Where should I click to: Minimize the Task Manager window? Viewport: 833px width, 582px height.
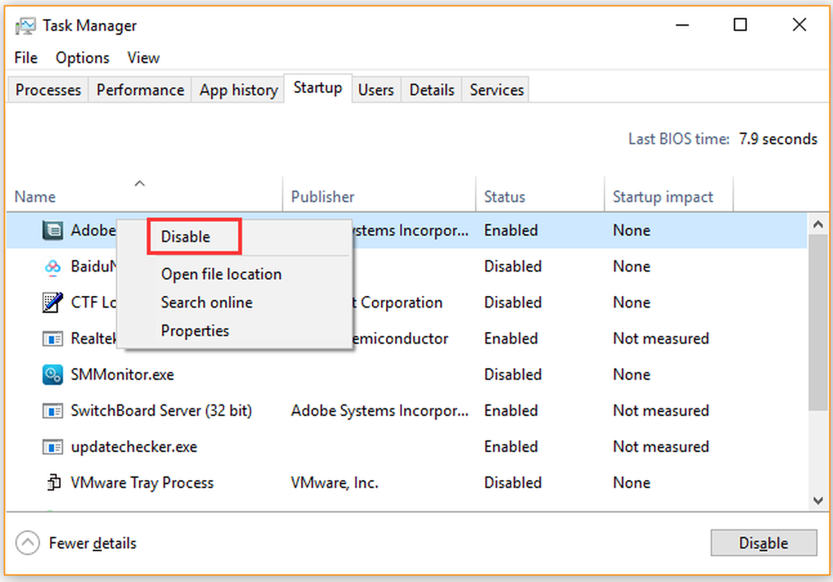683,26
